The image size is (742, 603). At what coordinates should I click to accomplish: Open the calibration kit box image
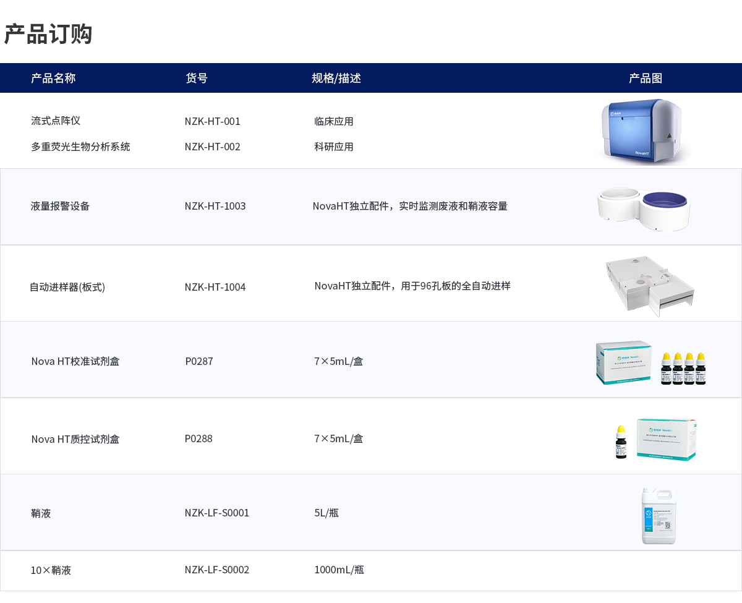click(x=624, y=362)
